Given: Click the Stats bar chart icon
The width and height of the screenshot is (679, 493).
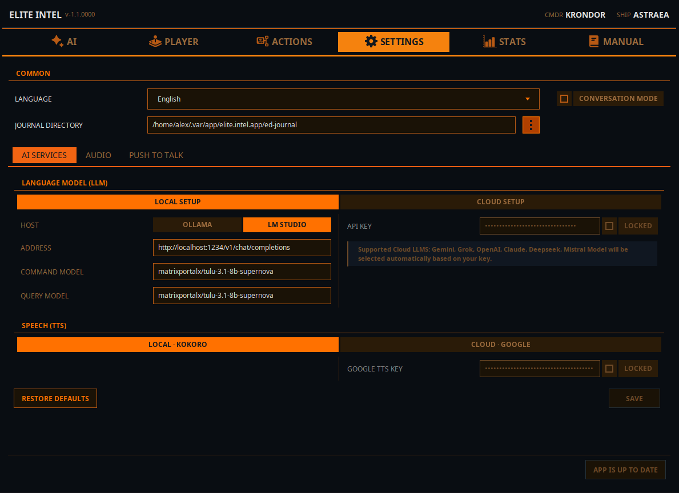Looking at the screenshot, I should [x=489, y=42].
